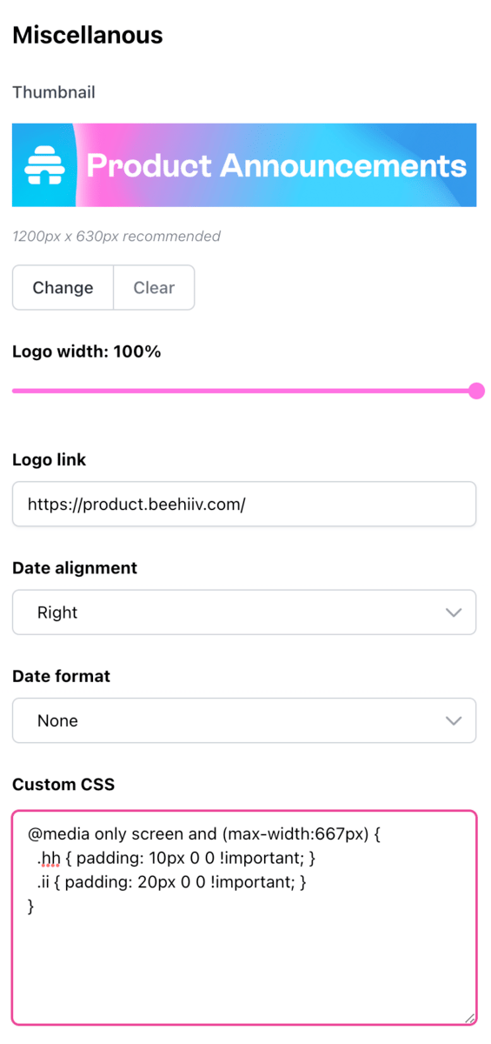Focus the Logo link URL field
This screenshot has height=1044, width=491.
click(244, 505)
